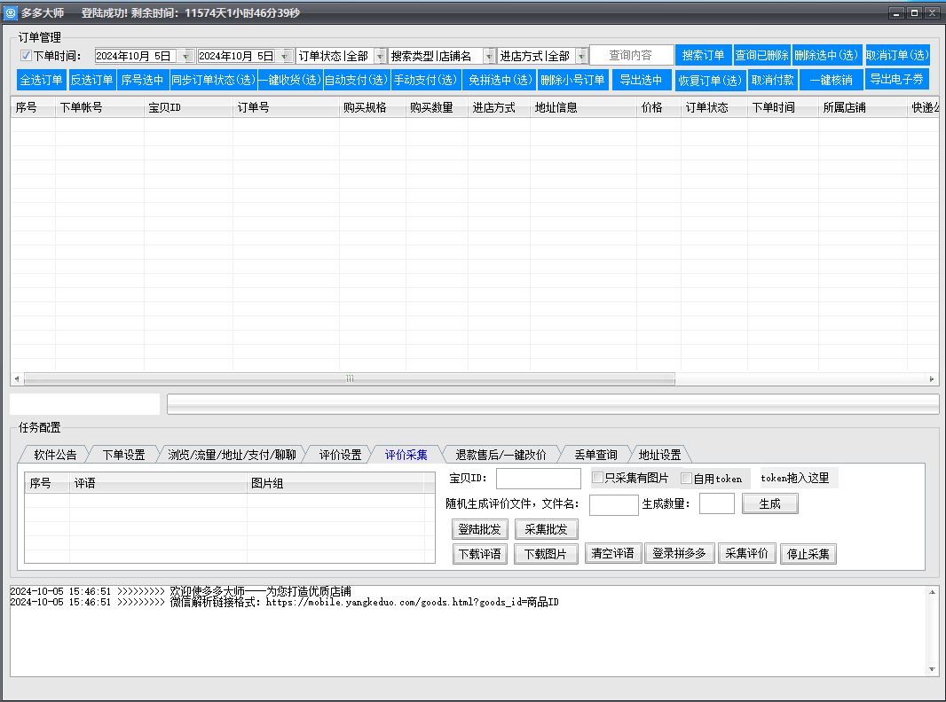This screenshot has height=702, width=946.
Task: Enable the 只采集有图片 checkbox
Action: [598, 479]
